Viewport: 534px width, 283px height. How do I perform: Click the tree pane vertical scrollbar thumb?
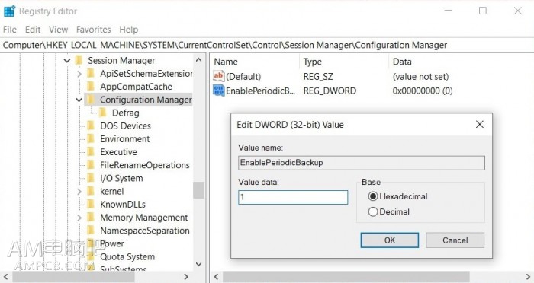(199, 190)
